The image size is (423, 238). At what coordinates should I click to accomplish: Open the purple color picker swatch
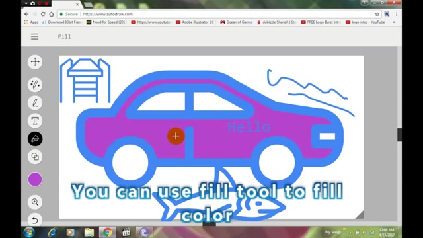(35, 179)
